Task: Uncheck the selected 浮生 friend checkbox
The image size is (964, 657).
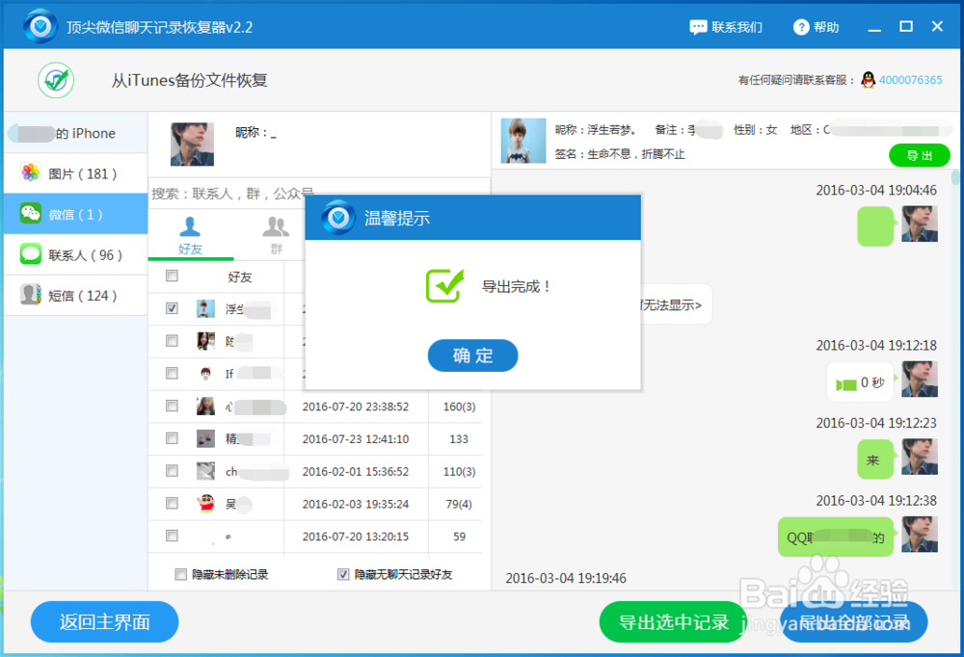Action: 172,308
